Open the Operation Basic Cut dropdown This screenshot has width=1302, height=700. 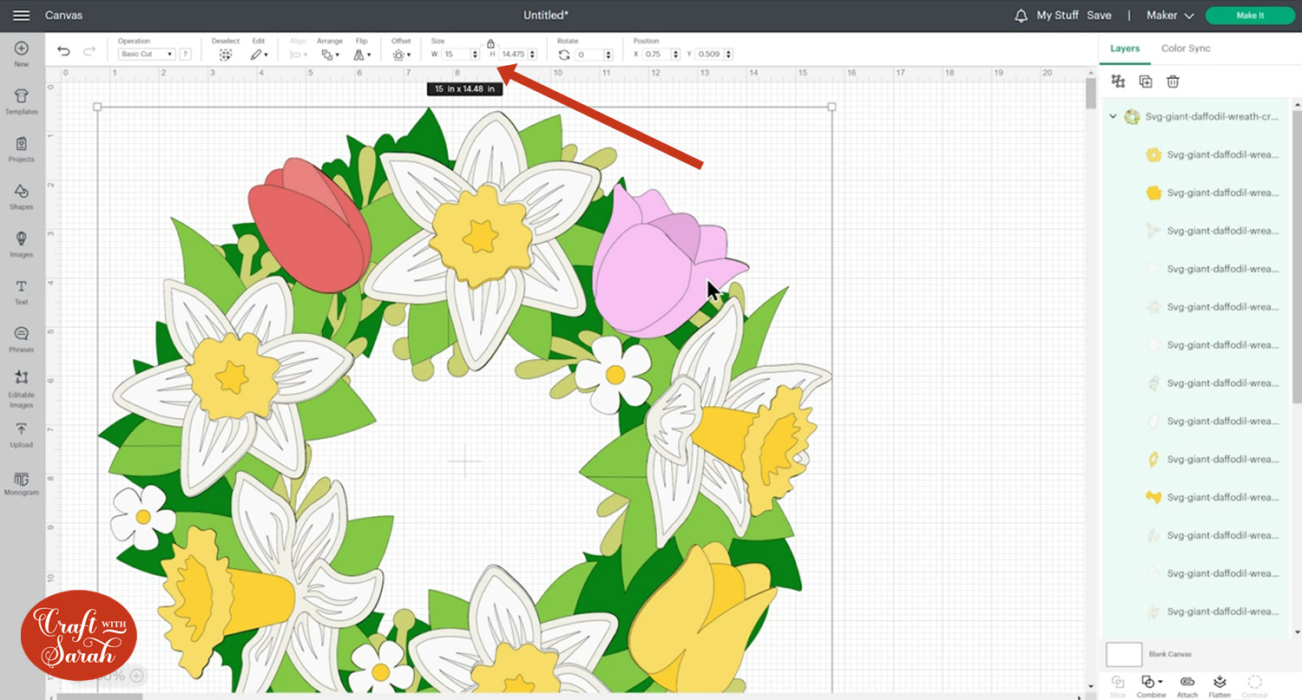pyautogui.click(x=146, y=55)
